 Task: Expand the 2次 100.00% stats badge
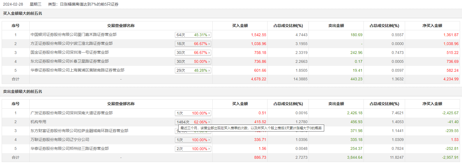click(193, 149)
